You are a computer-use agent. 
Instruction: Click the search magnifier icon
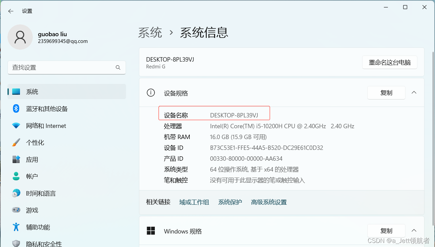pos(118,68)
